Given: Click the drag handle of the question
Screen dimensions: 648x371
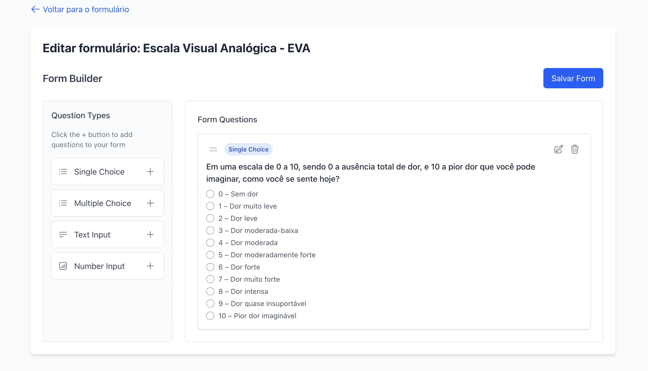Looking at the screenshot, I should [x=213, y=149].
